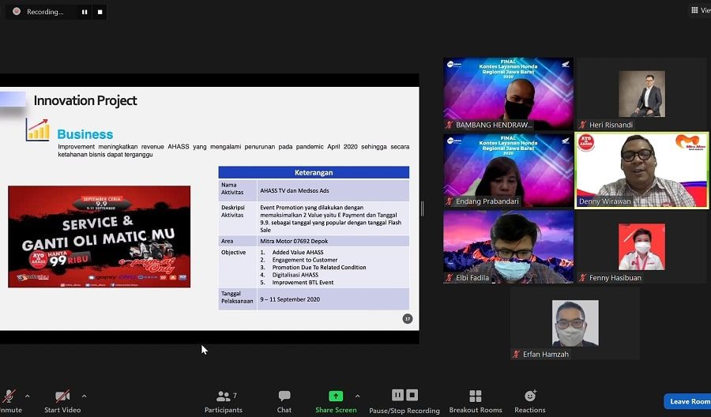The width and height of the screenshot is (711, 417).
Task: Select Erfan Hamzah video tile
Action: 575,324
